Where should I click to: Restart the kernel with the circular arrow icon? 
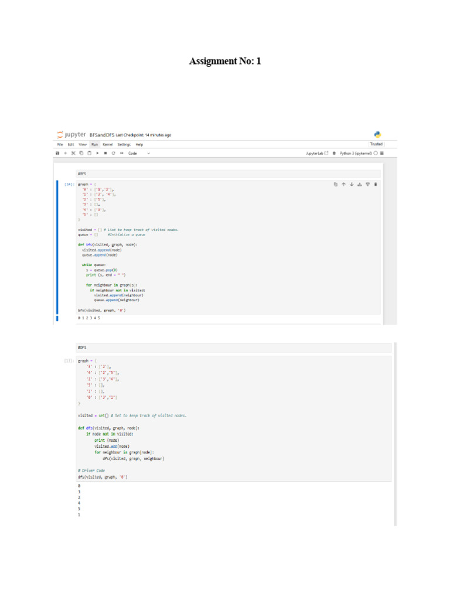point(113,153)
